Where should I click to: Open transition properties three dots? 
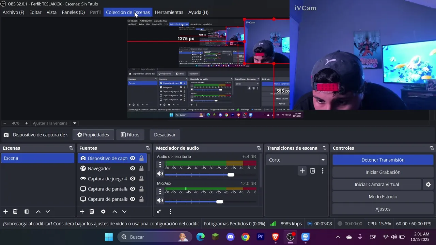click(x=323, y=171)
